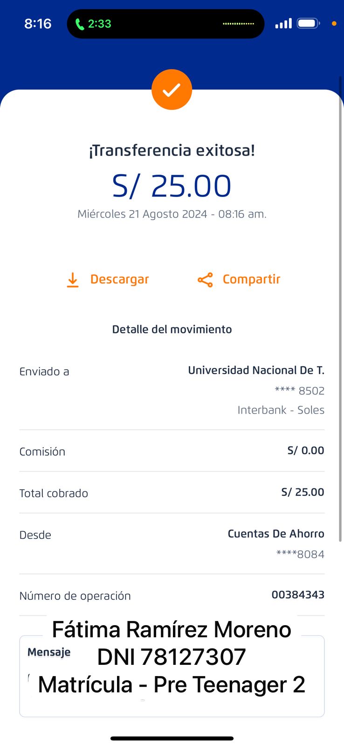Tap the 8:16 status bar clock
Image resolution: width=344 pixels, height=747 pixels.
tap(38, 24)
